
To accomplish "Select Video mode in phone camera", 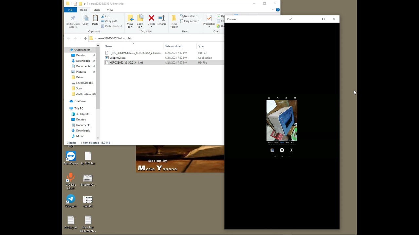I will pos(287,142).
